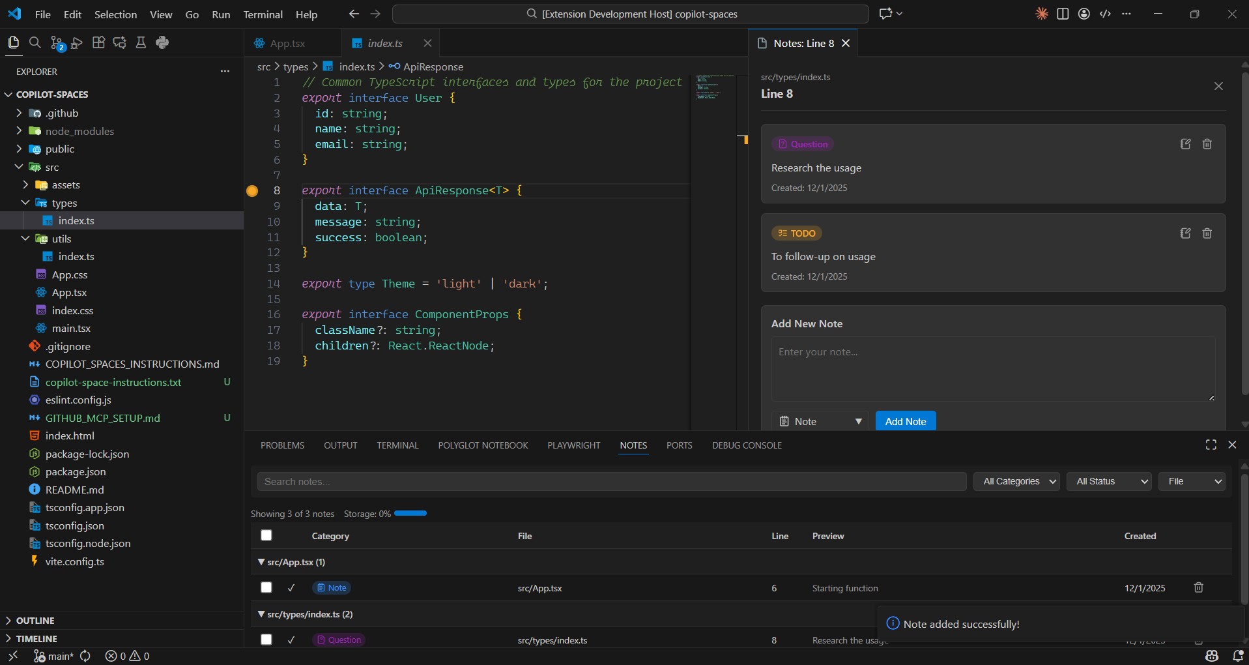Viewport: 1249px width, 665px height.
Task: Open the All Categories filter dropdown
Action: (x=1016, y=481)
